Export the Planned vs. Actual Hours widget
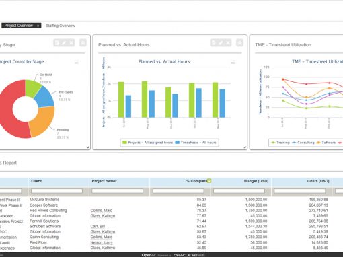This screenshot has height=257, width=343. pyautogui.click(x=214, y=42)
